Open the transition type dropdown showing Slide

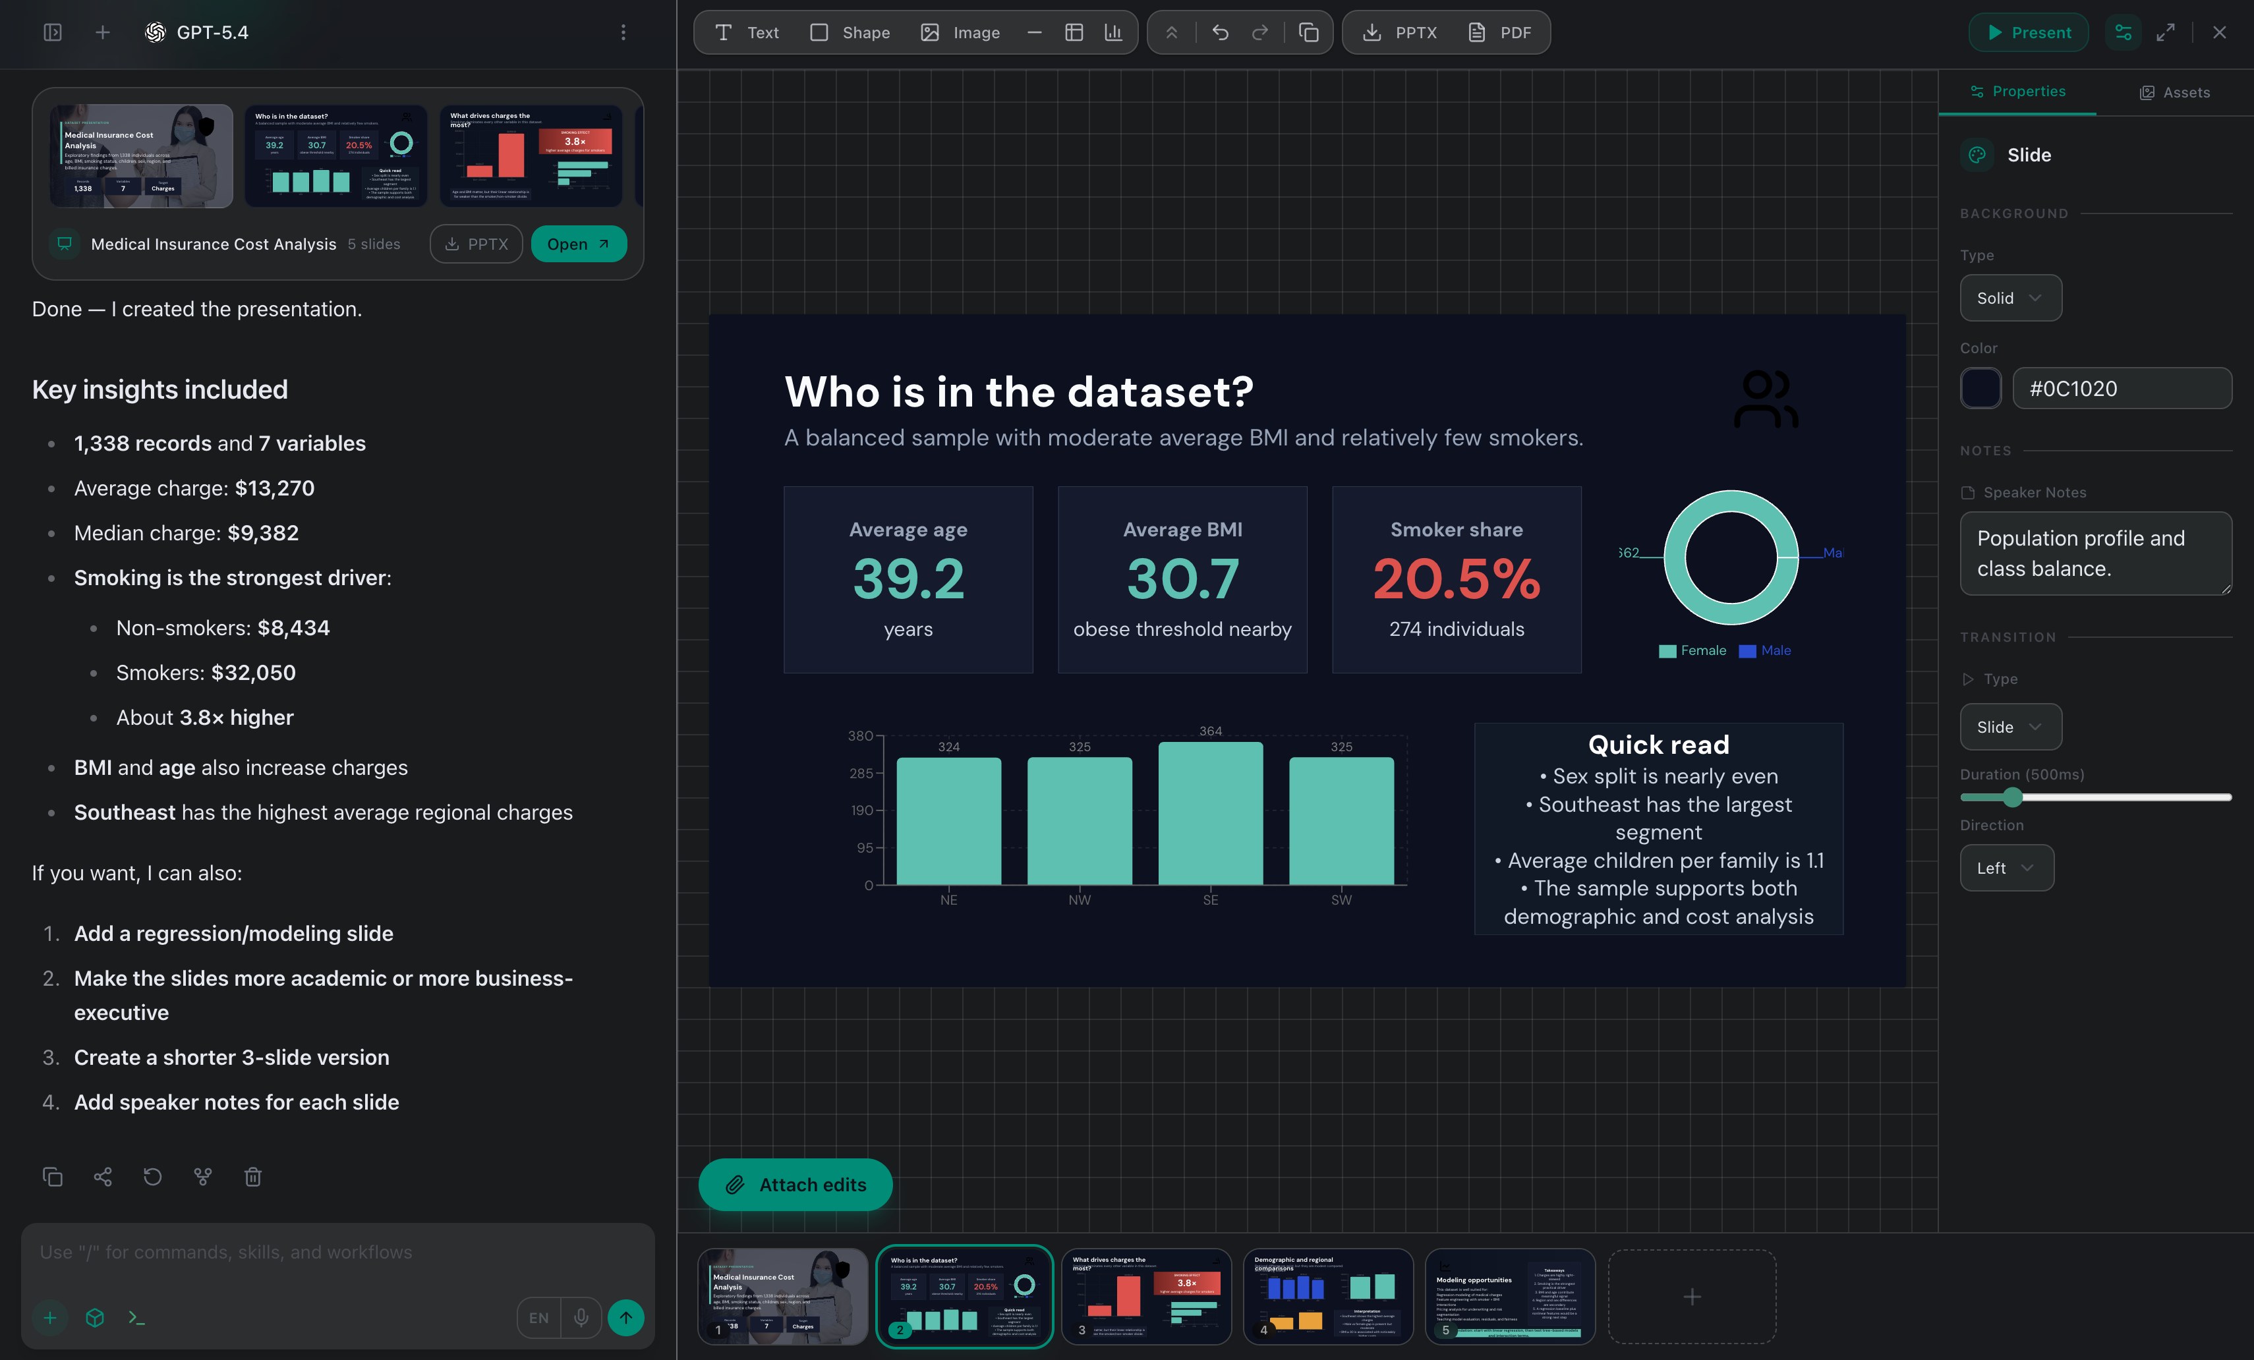tap(2009, 726)
